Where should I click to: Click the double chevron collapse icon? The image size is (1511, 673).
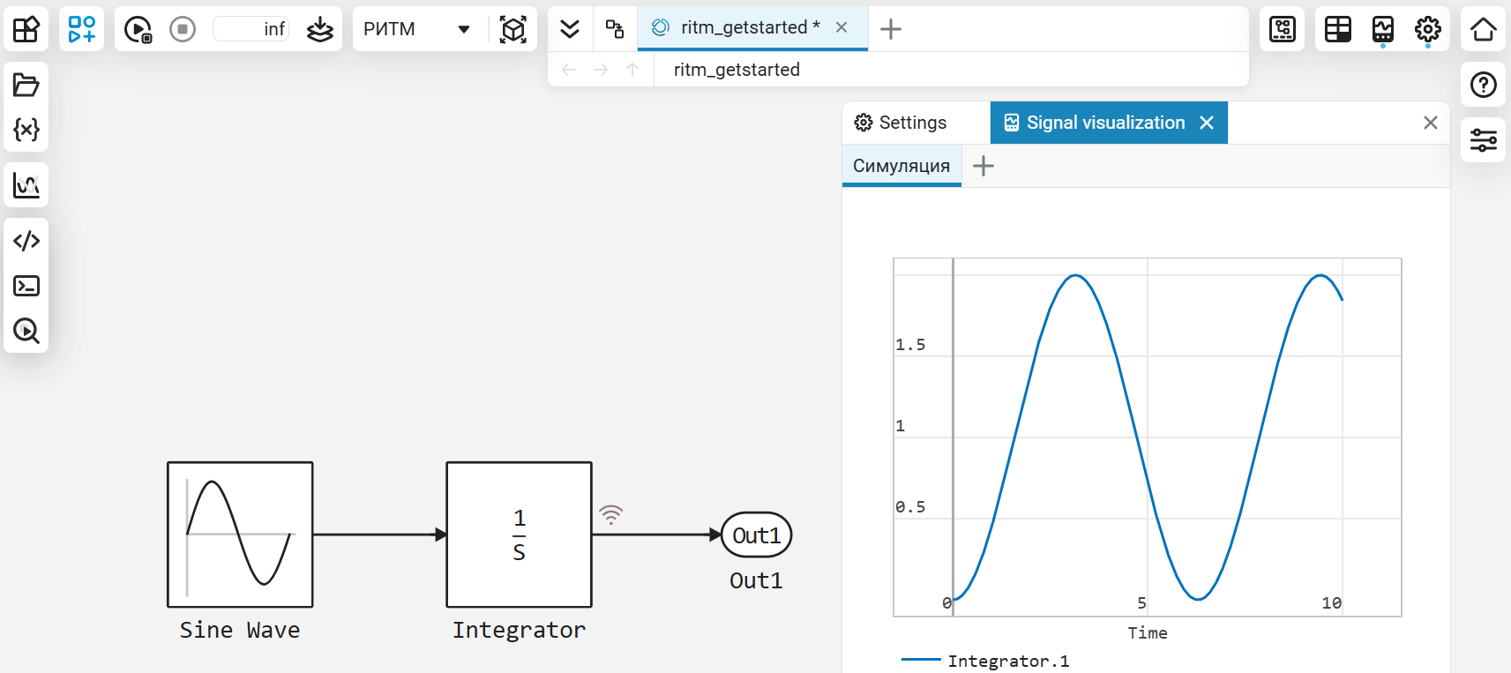tap(570, 29)
